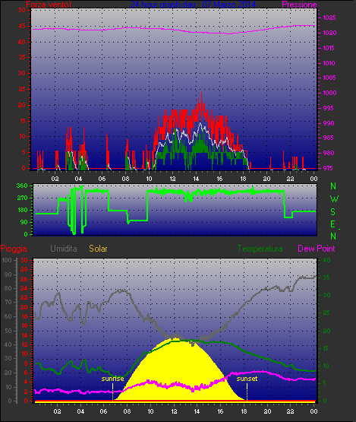Click the 360 wind direction axis value

22,186
